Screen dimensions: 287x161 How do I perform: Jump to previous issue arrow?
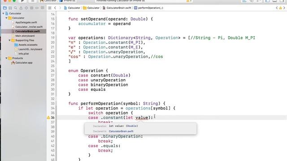tap(277, 8)
